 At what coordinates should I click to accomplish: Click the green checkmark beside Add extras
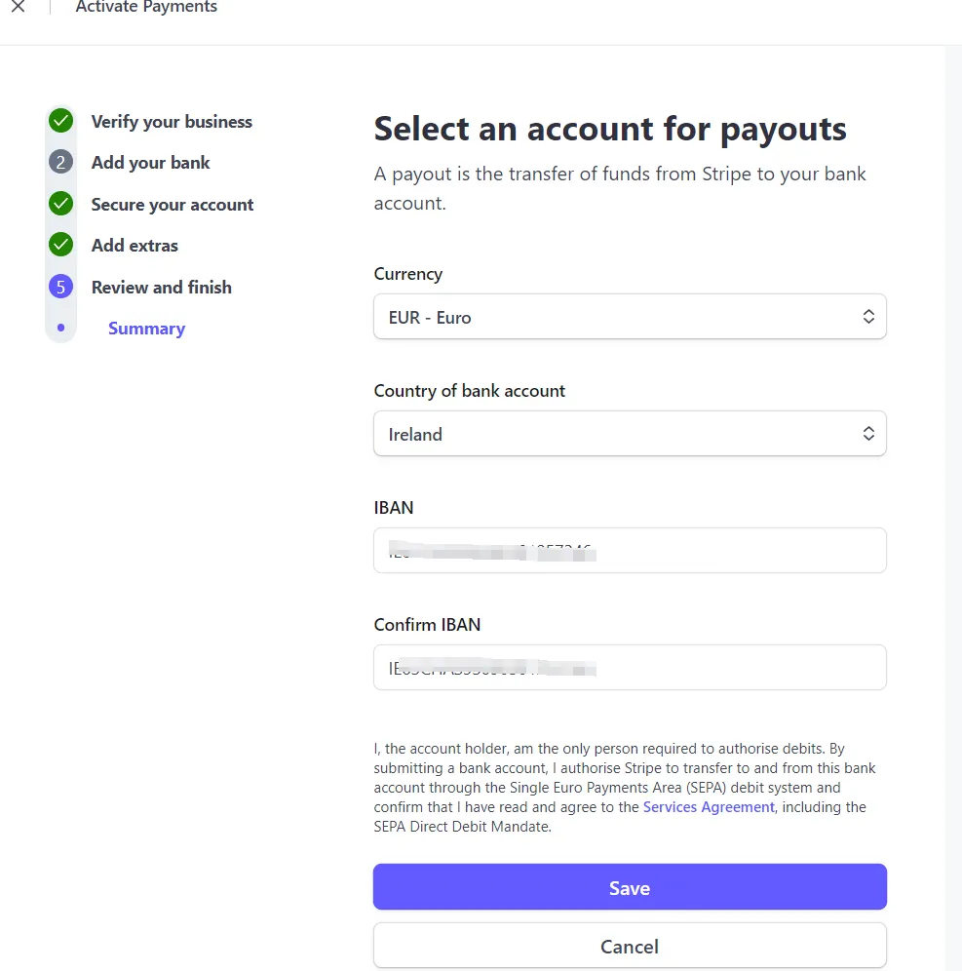60,246
